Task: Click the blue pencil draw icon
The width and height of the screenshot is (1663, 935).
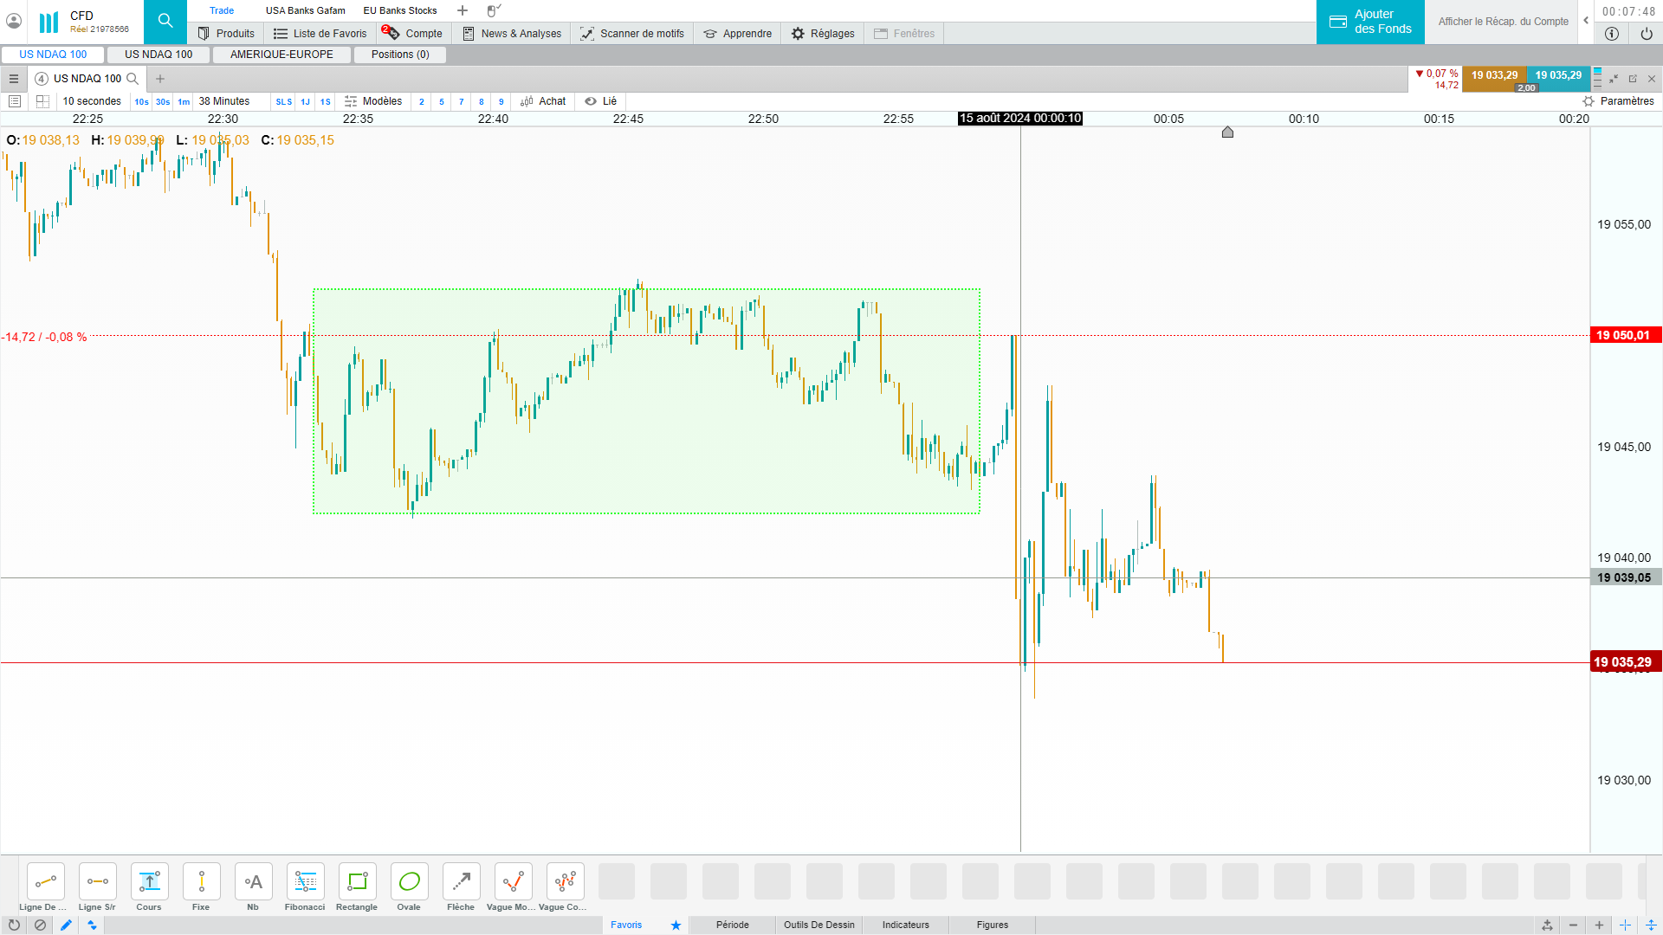Action: pyautogui.click(x=66, y=925)
